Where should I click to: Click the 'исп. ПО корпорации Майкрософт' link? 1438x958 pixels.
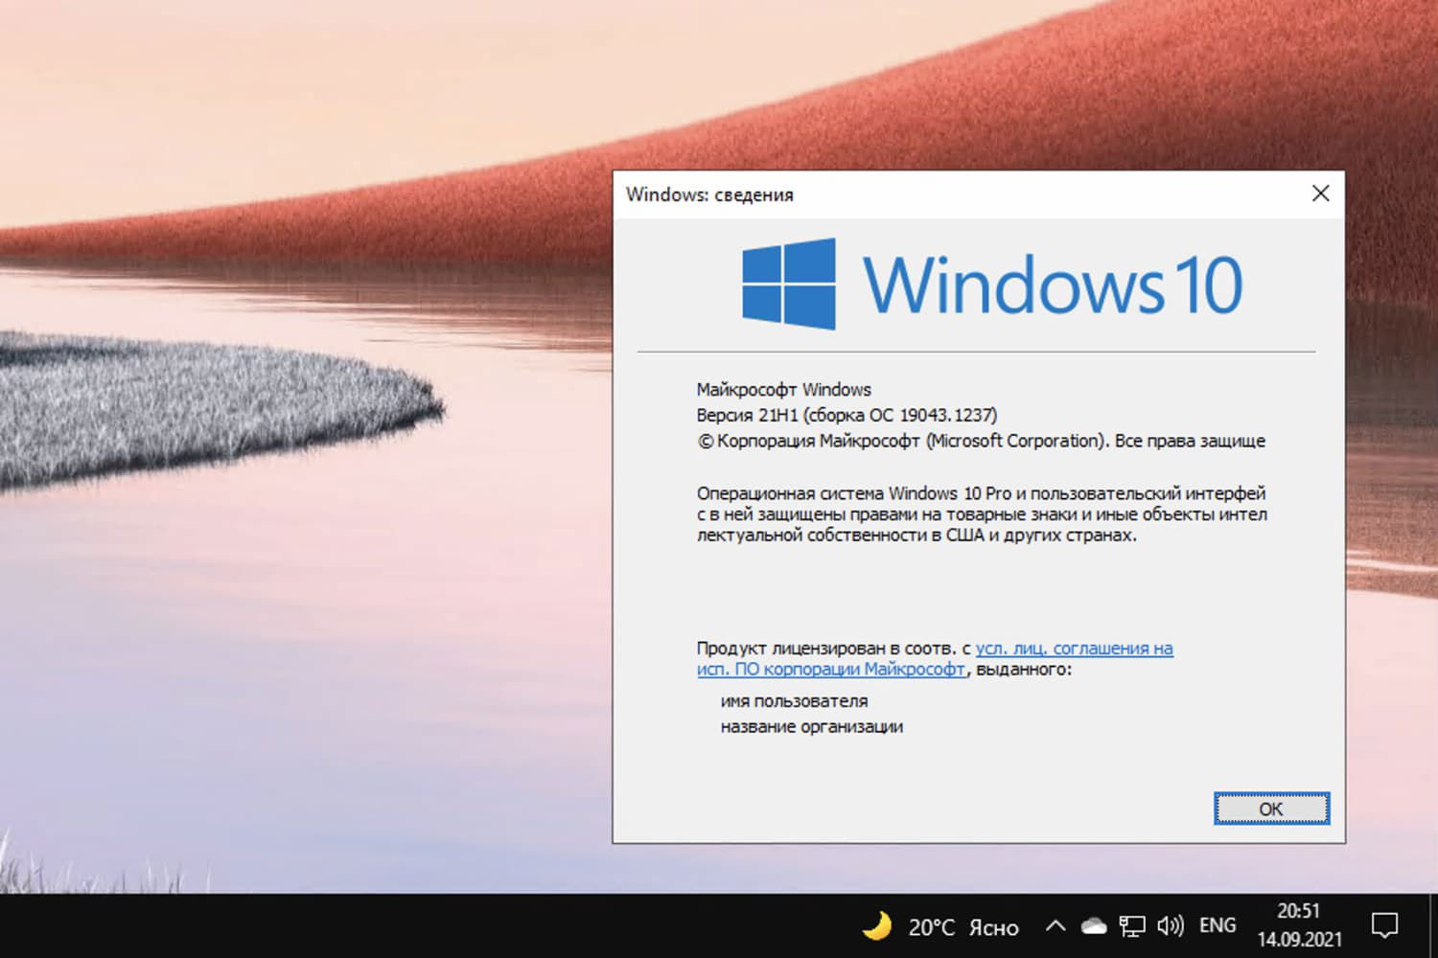(830, 670)
